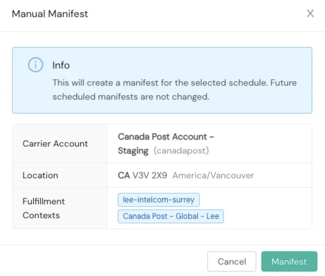Confirm with the green Manifest button
The image size is (325, 276).
(x=289, y=261)
